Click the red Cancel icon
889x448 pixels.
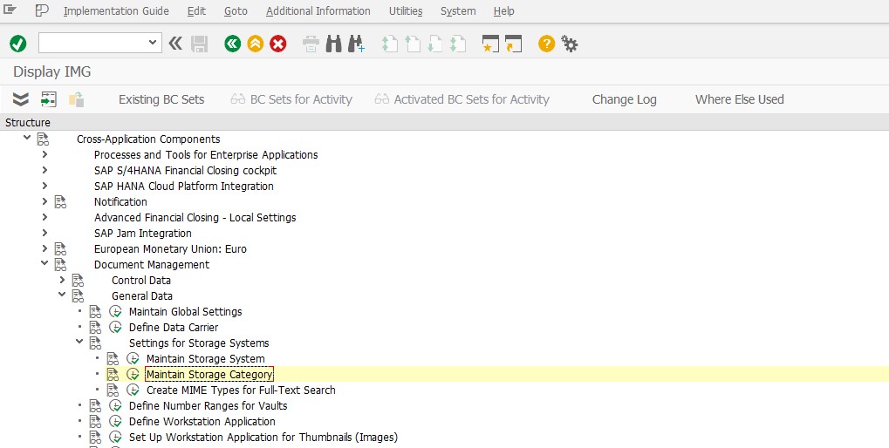[277, 44]
